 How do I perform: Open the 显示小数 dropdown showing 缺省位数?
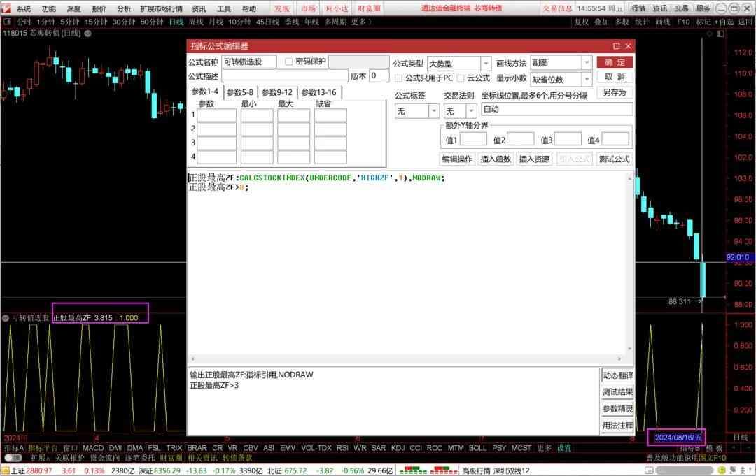587,80
